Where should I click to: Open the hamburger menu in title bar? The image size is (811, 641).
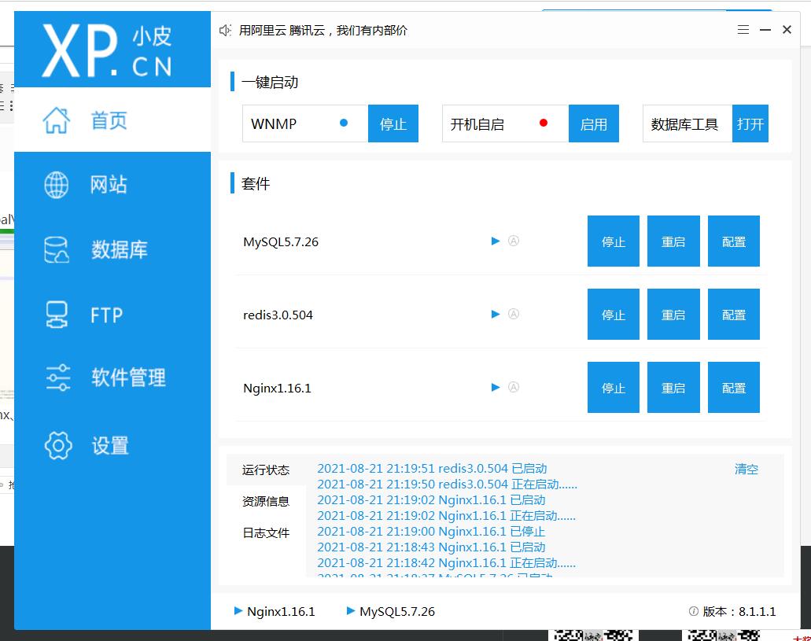coord(743,30)
